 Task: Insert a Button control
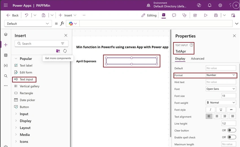[x=24, y=107]
